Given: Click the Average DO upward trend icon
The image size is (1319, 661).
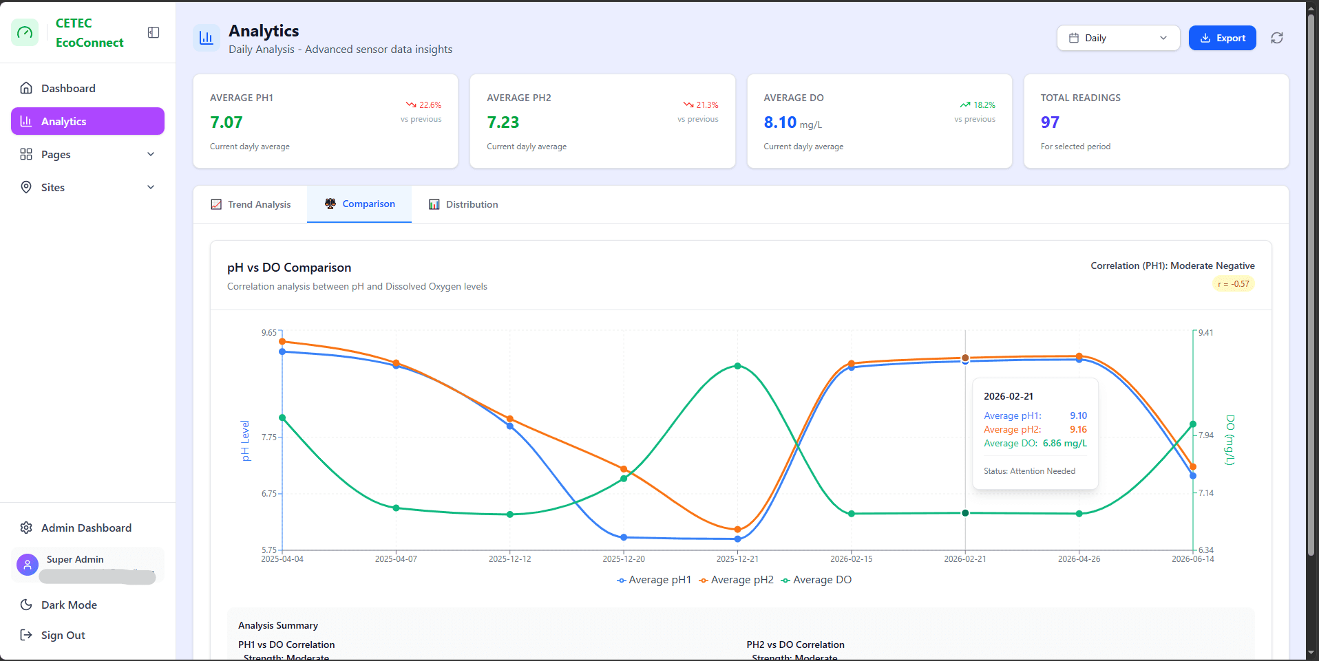Looking at the screenshot, I should [965, 105].
